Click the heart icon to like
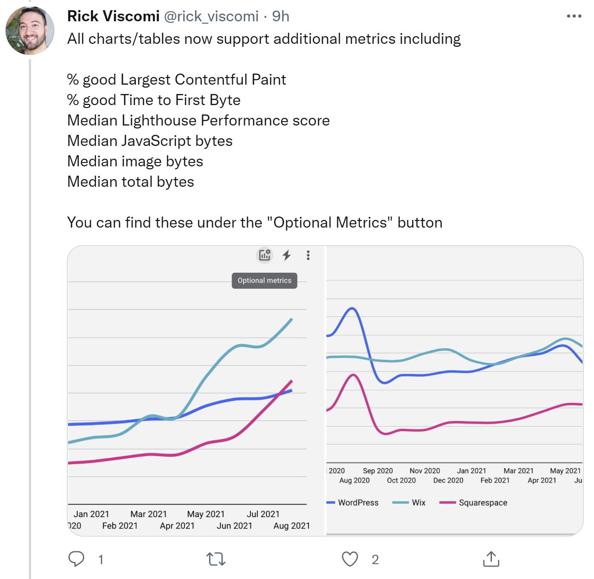This screenshot has width=594, height=579. [349, 559]
